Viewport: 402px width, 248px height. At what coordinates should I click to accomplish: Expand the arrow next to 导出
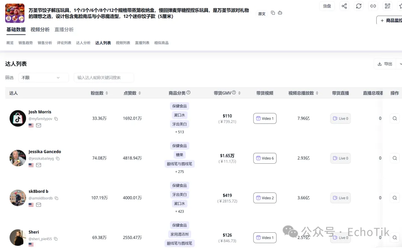[400, 64]
